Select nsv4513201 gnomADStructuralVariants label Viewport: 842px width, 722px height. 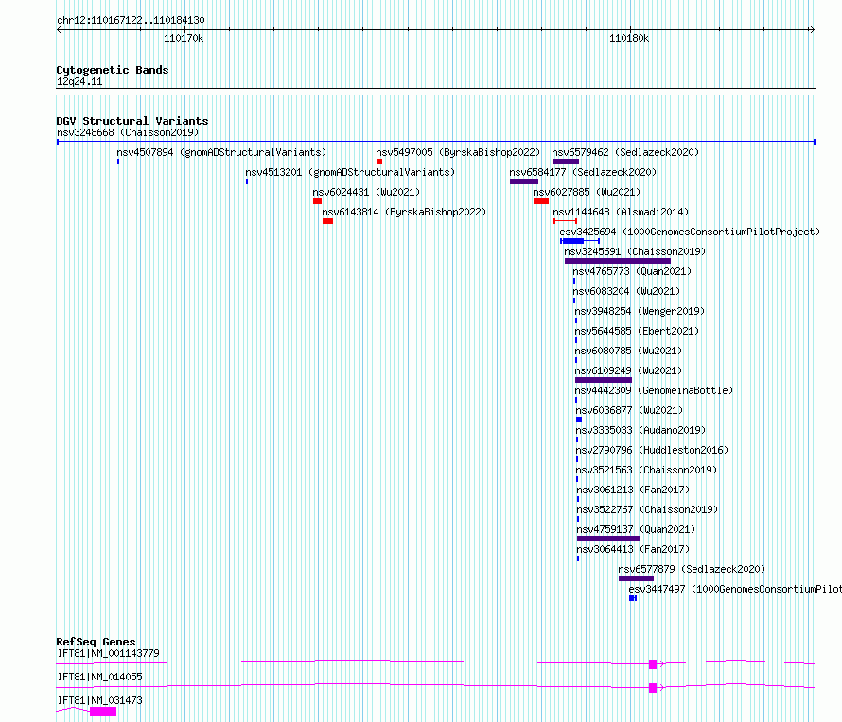[x=350, y=172]
